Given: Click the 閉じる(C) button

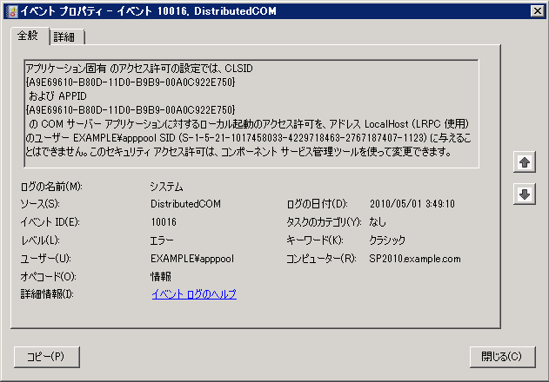Looking at the screenshot, I should [502, 357].
